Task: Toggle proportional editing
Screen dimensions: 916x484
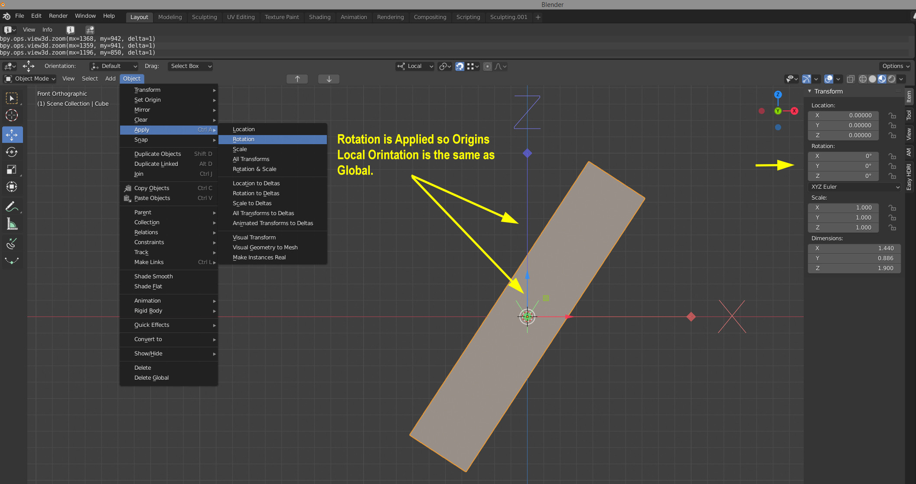Action: [488, 66]
